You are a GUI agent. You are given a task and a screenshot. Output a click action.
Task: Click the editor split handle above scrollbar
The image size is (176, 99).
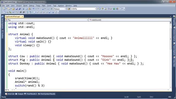(170, 23)
